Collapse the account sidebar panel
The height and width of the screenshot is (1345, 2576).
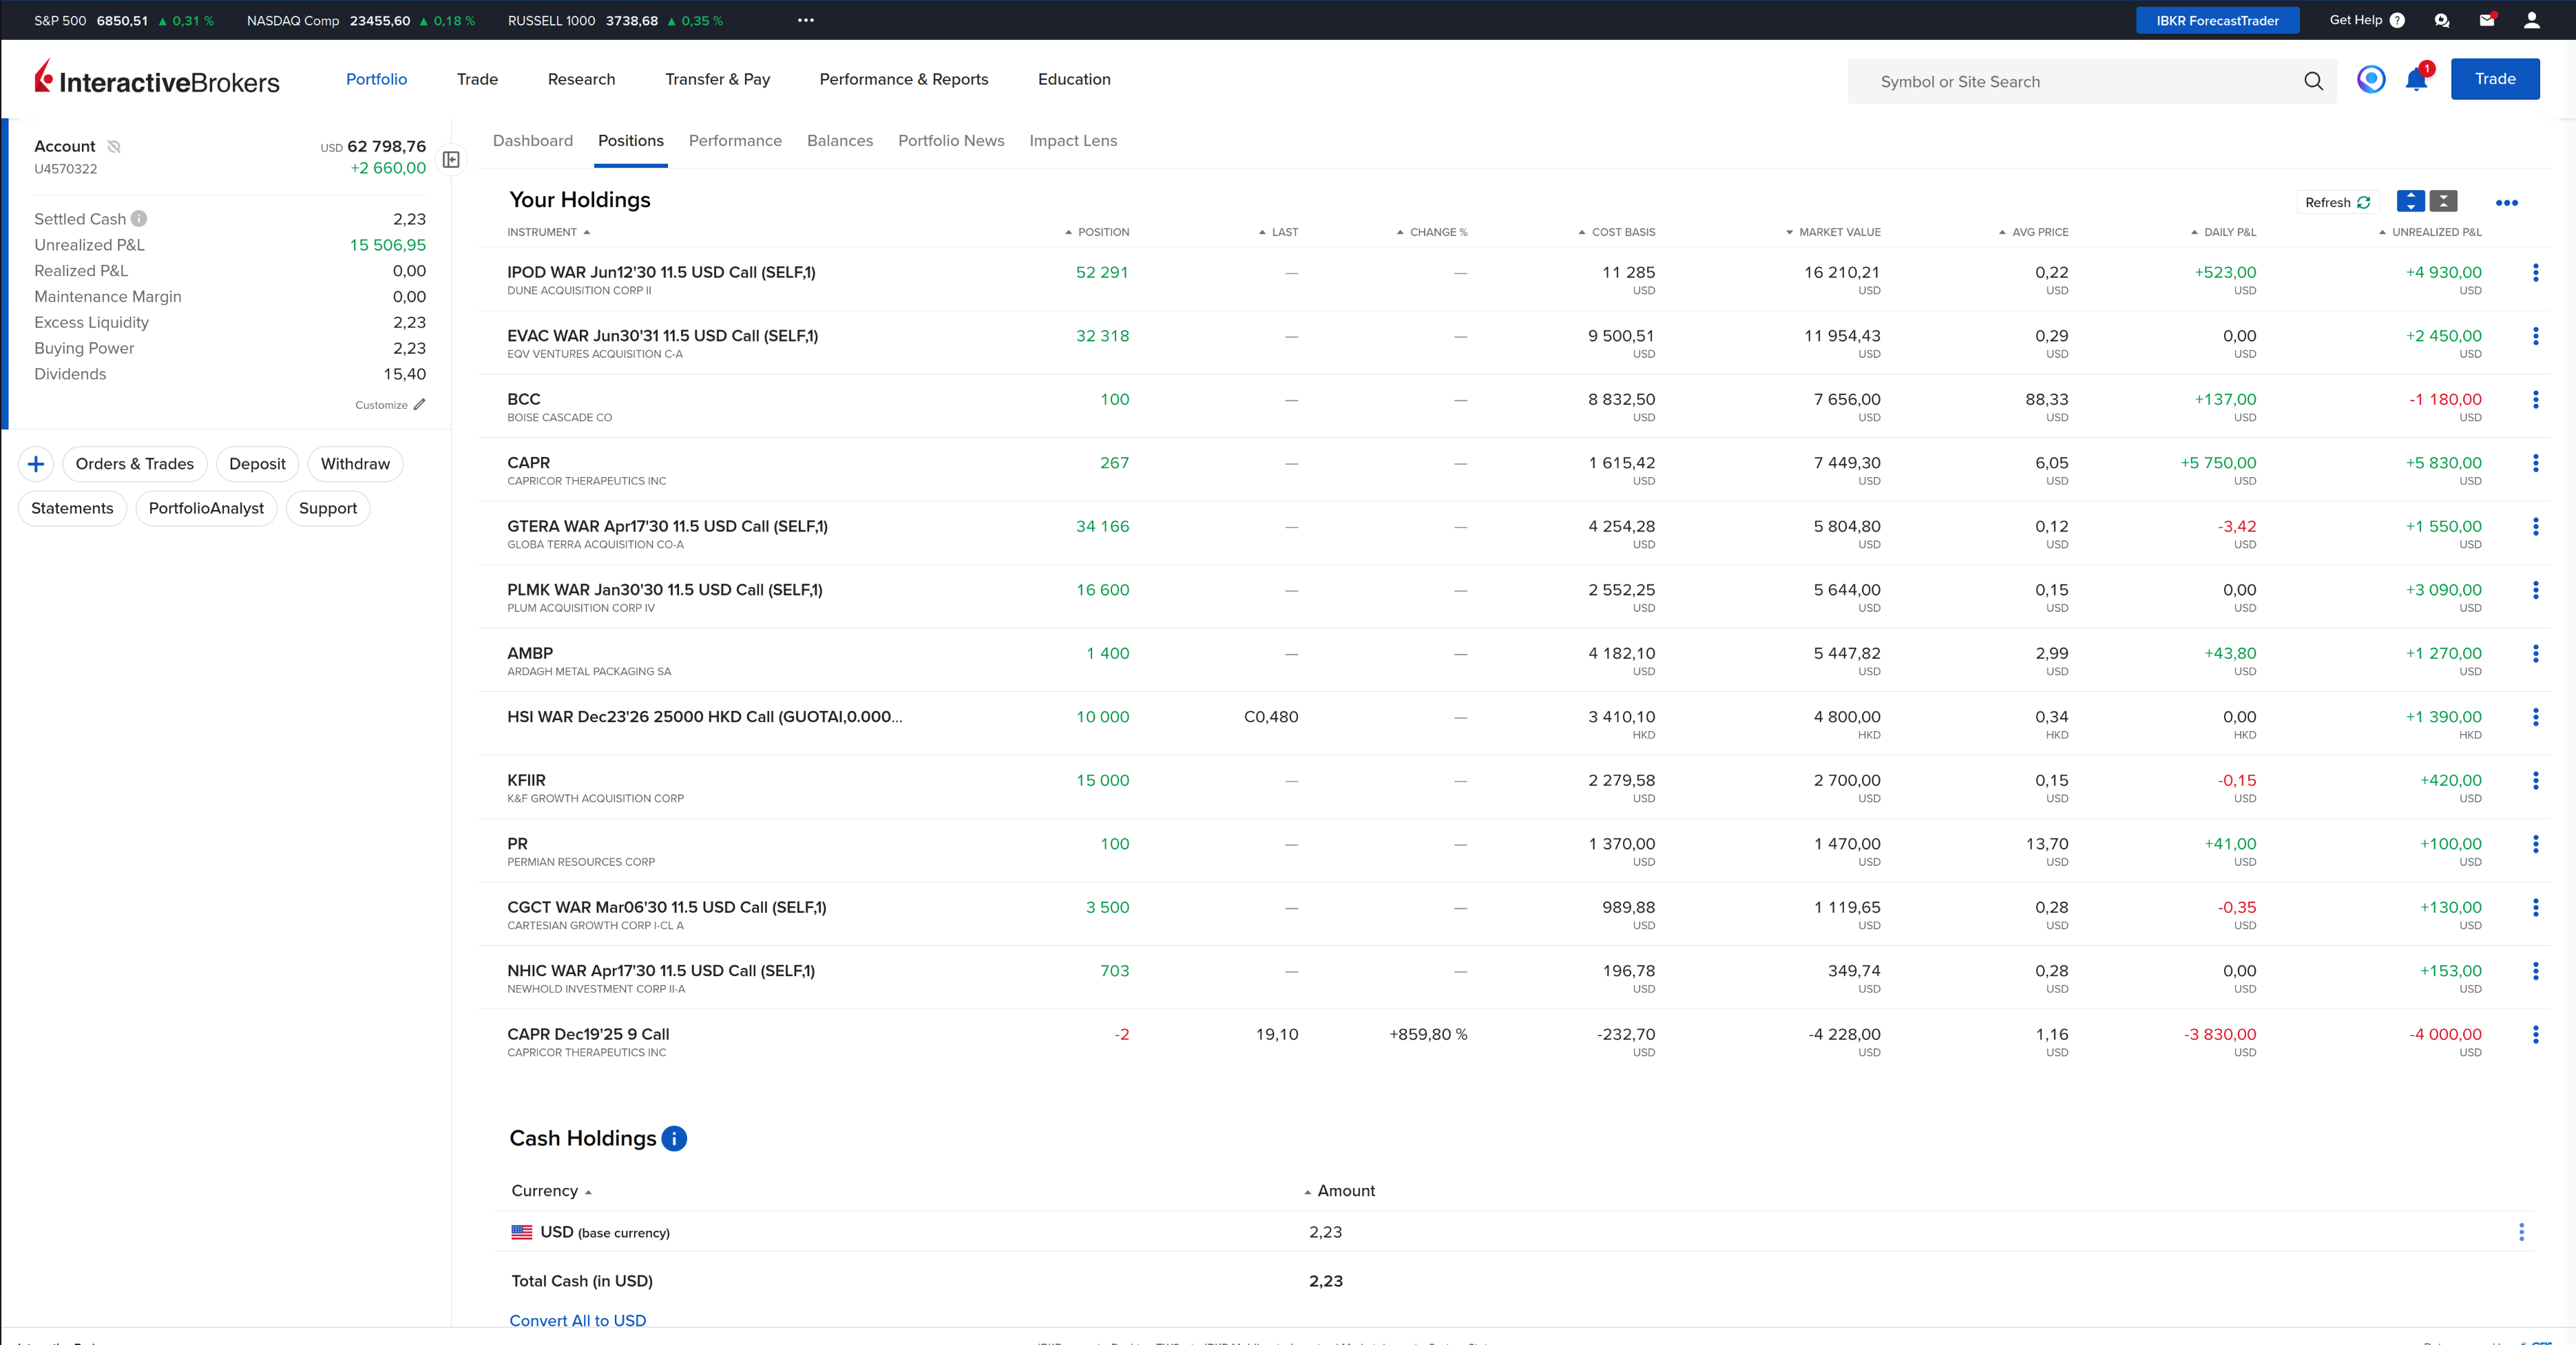pos(451,160)
